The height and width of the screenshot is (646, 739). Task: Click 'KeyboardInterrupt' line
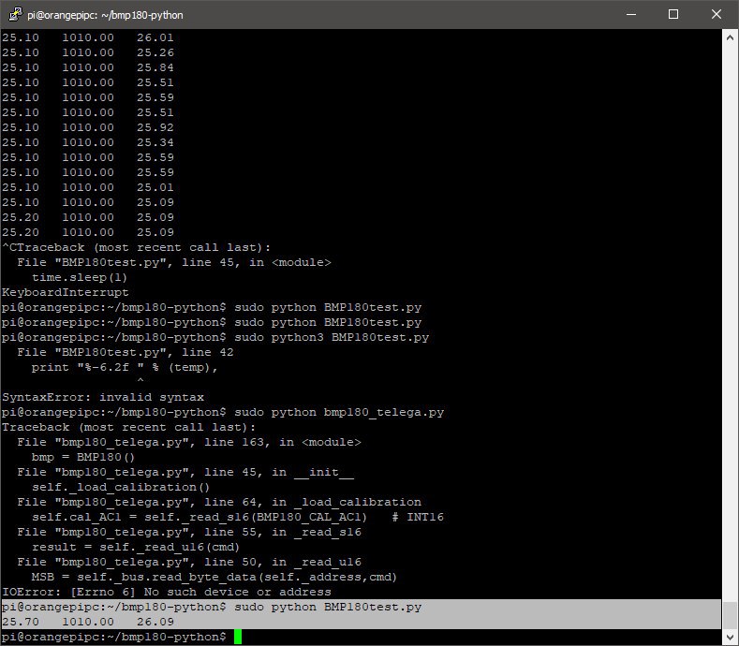[x=65, y=292]
